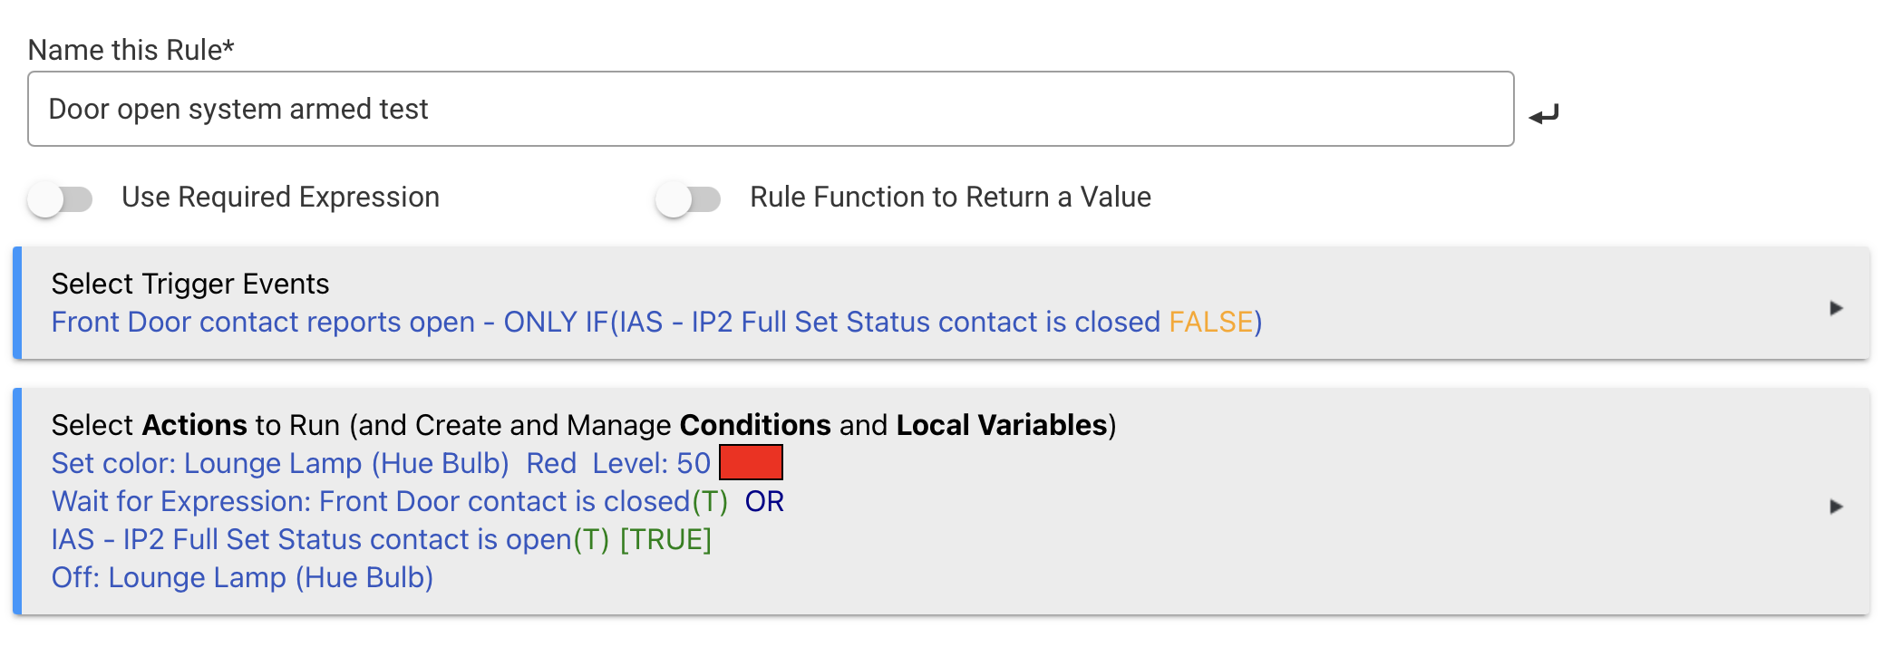1902x647 pixels.
Task: Click the Use Required Expression label
Action: point(281,197)
